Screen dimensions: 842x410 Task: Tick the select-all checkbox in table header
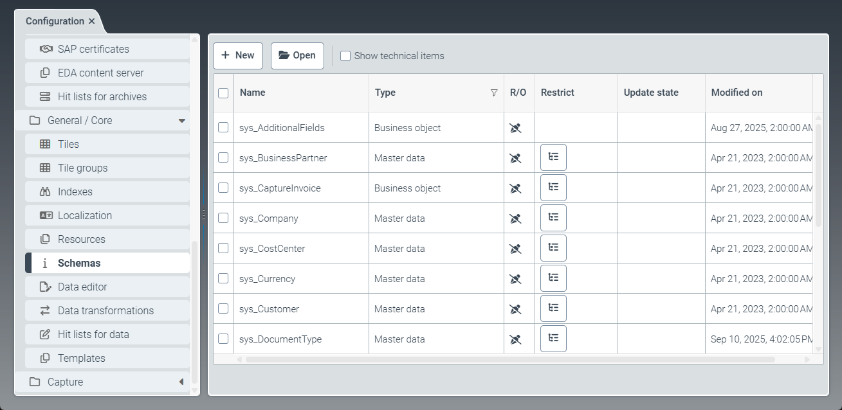(223, 93)
